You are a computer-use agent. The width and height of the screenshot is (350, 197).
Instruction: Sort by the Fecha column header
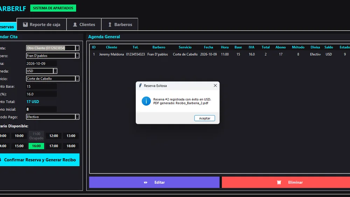tap(209, 47)
